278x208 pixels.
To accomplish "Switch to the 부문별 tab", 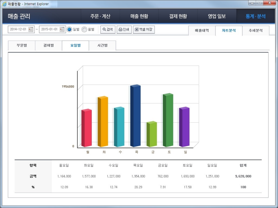I will [x=22, y=45].
